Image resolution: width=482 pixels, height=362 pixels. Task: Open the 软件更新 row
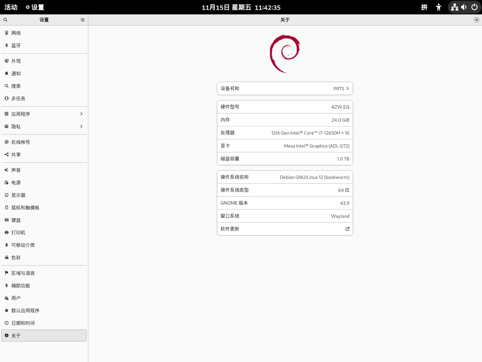coord(285,229)
